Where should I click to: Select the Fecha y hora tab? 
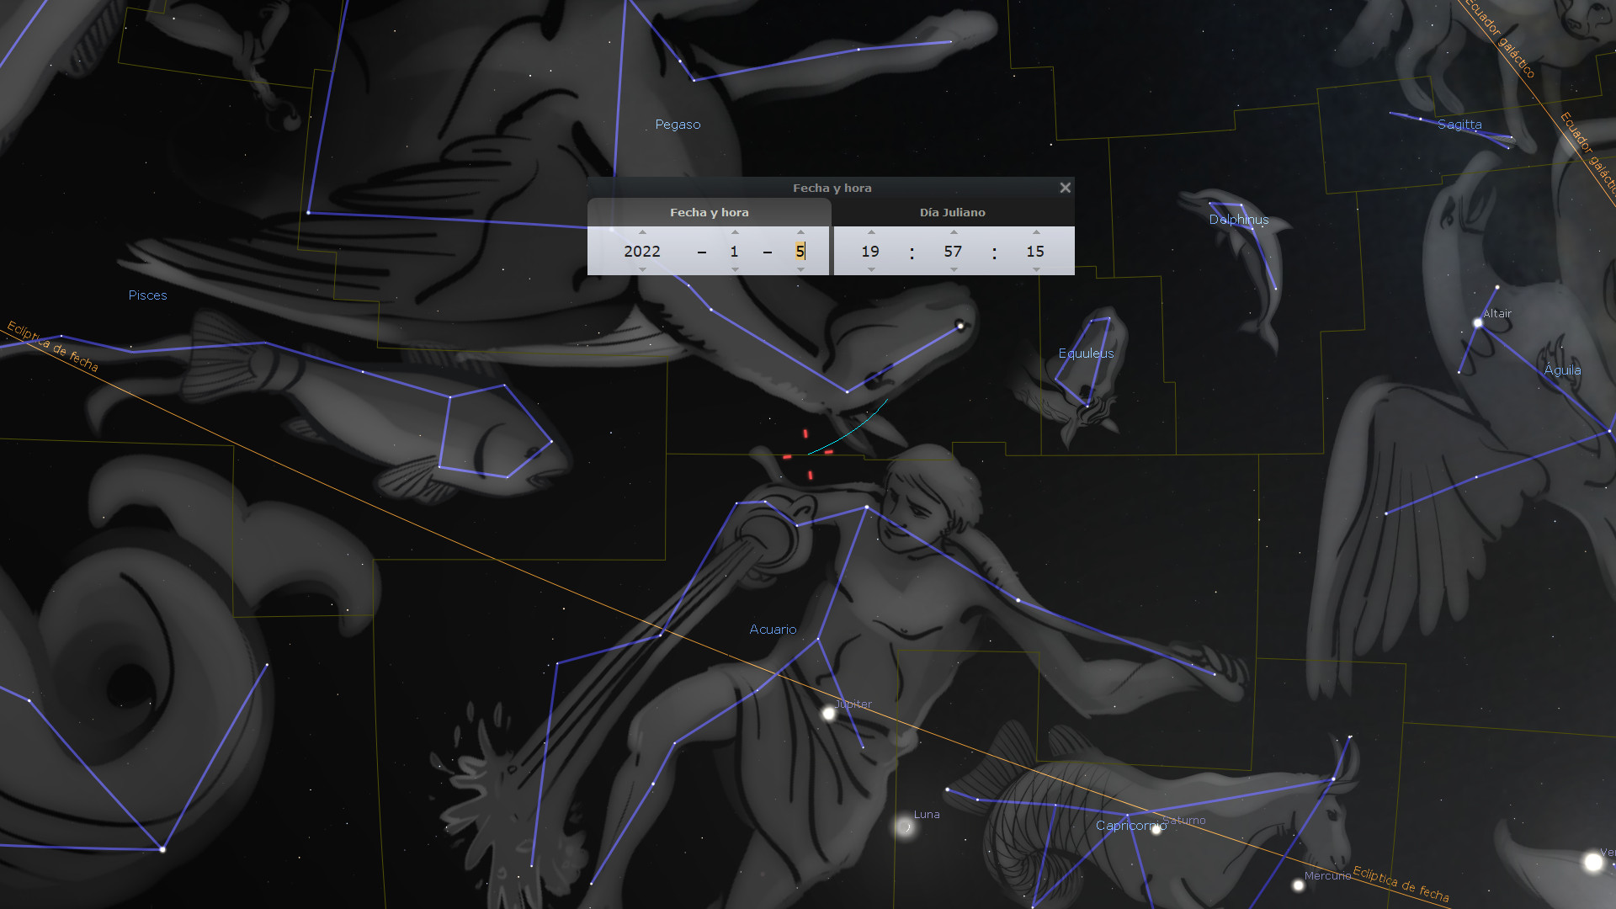click(709, 212)
